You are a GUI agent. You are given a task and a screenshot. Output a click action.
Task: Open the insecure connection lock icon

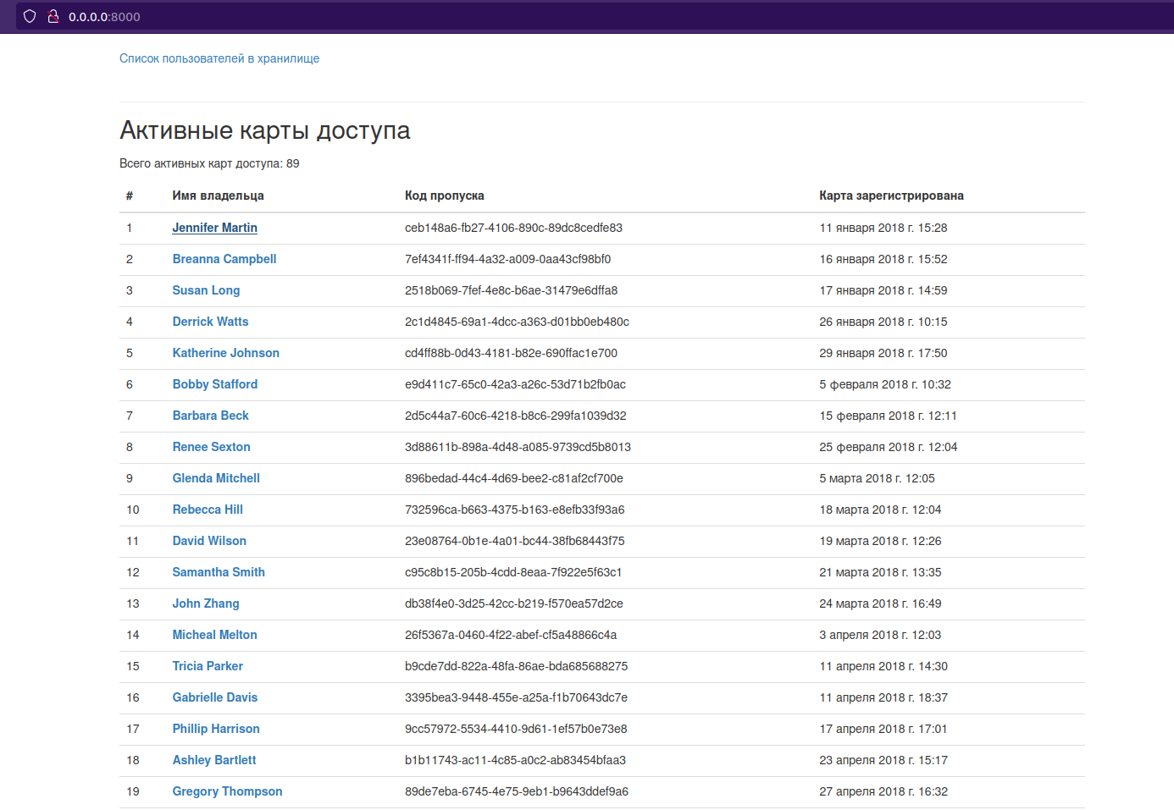tap(53, 16)
